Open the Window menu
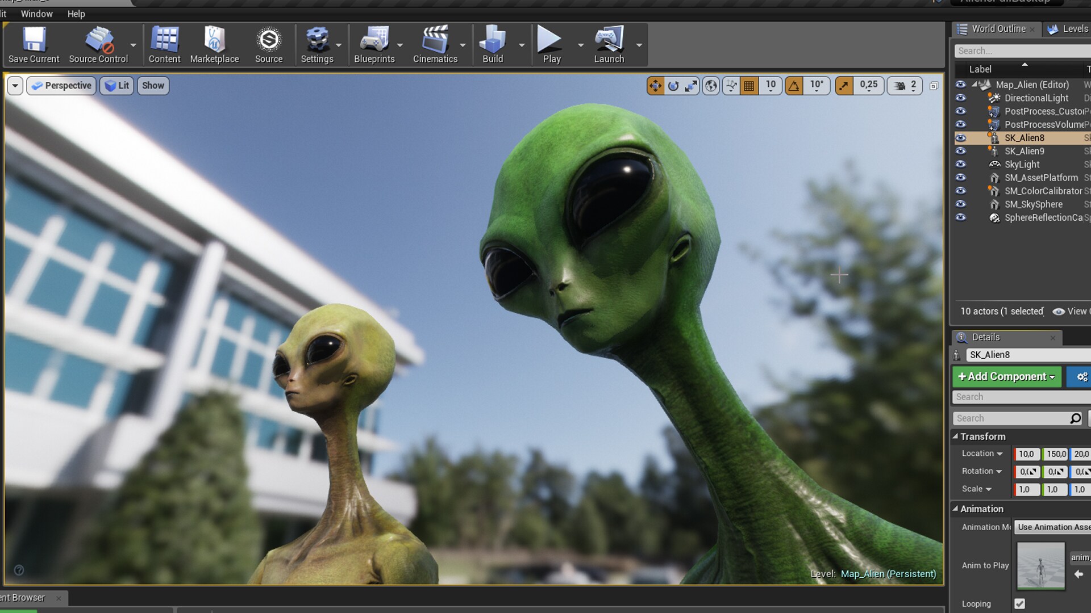 click(36, 14)
